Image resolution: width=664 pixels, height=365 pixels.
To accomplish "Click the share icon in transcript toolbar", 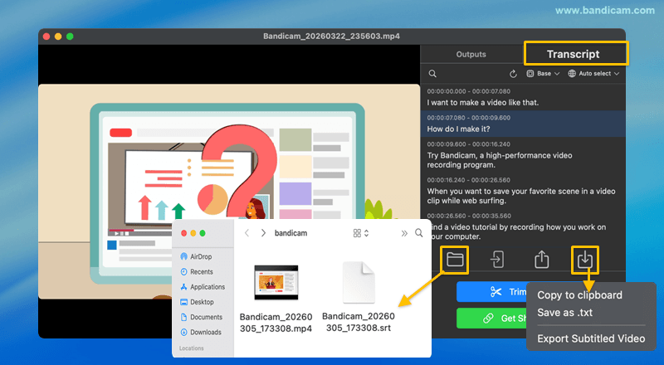I will (541, 260).
